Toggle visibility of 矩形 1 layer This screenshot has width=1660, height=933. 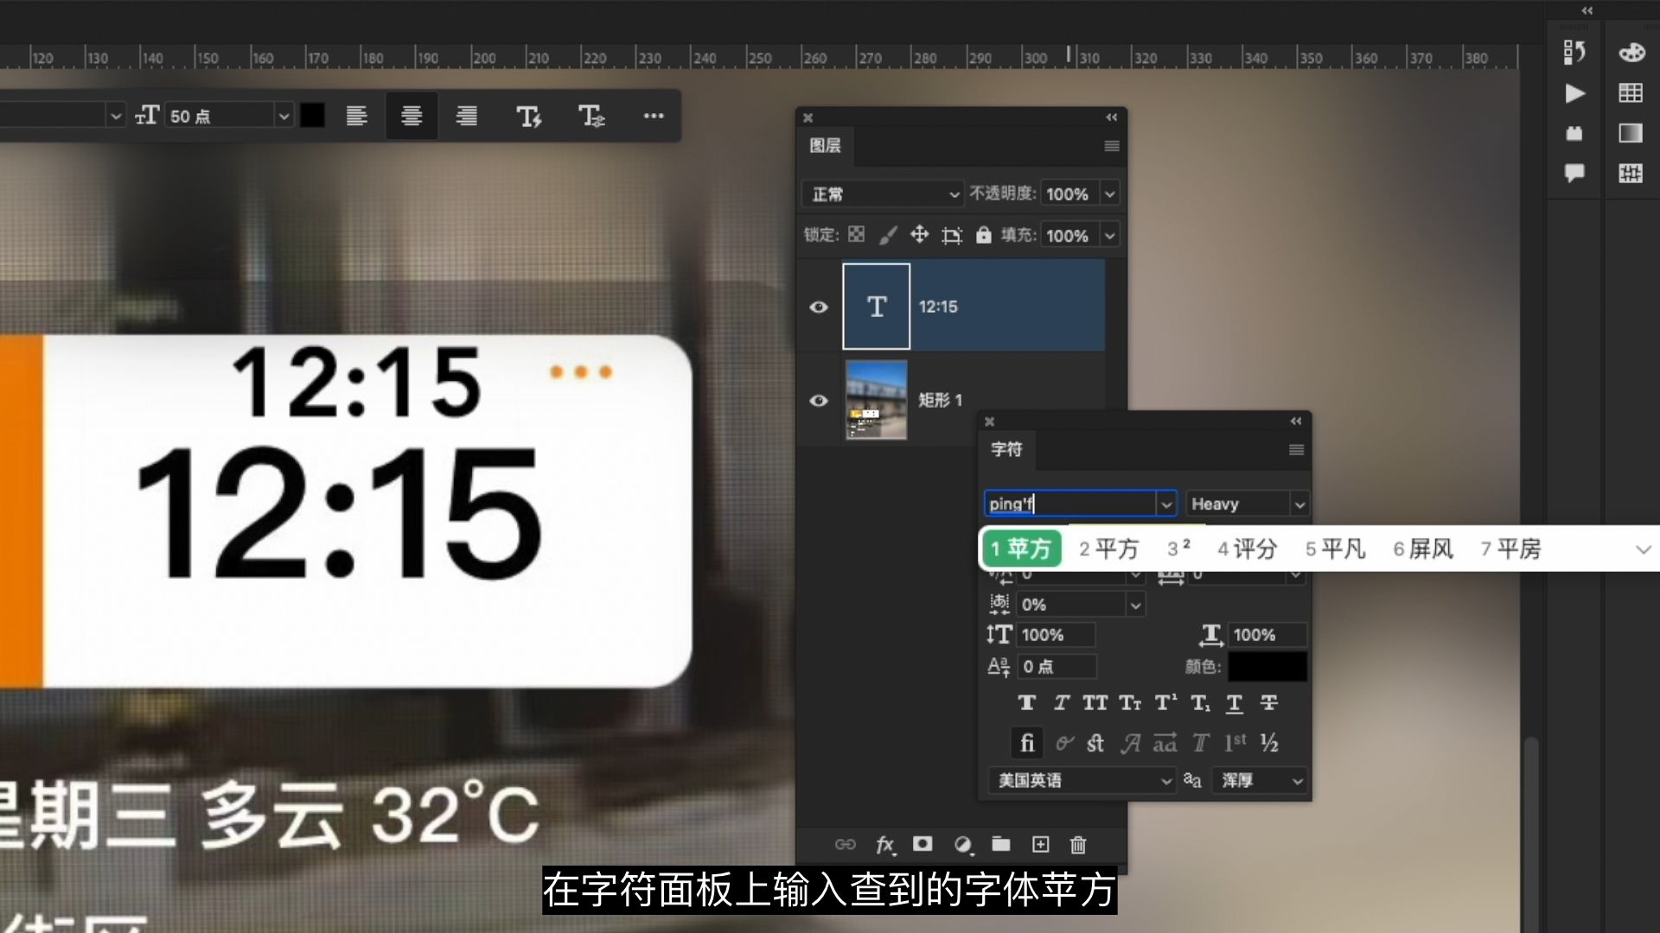[x=818, y=400]
